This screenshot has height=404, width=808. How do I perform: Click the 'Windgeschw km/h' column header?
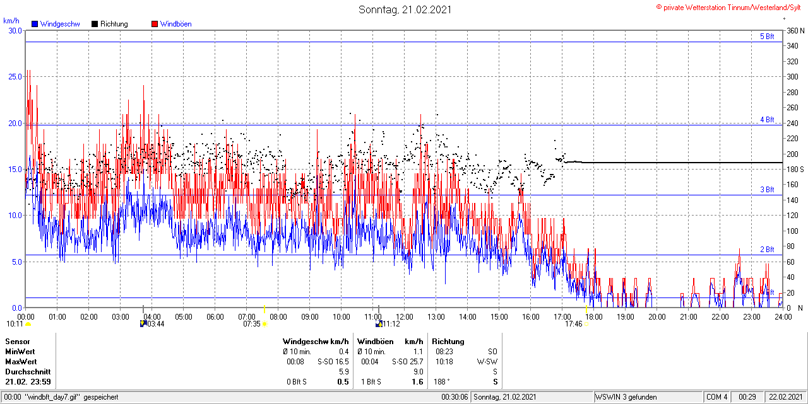tap(315, 342)
